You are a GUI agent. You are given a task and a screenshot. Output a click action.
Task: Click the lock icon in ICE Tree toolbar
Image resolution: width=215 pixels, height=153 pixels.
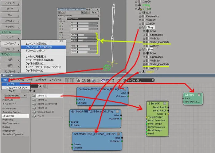pyautogui.click(x=78, y=80)
